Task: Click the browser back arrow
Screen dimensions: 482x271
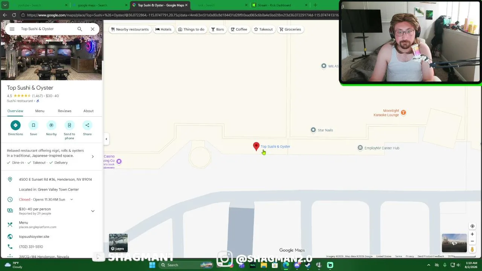Action: tap(5, 15)
